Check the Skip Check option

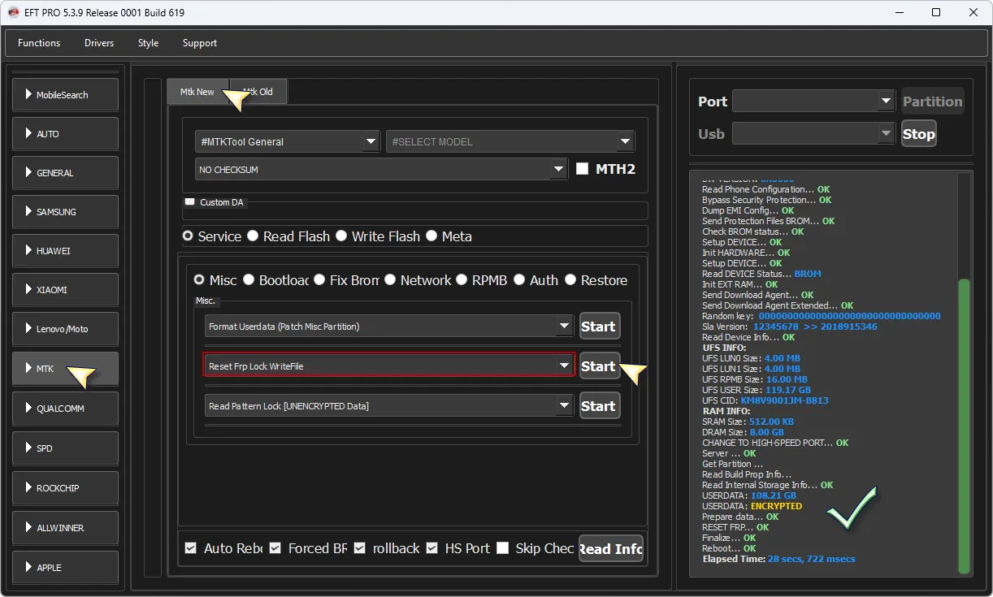click(x=503, y=548)
